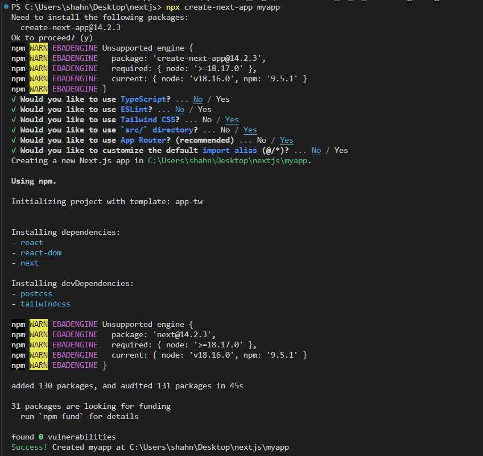The width and height of the screenshot is (483, 456).
Task: Click the underlined Yes answer for src/ directory
Action: [x=250, y=130]
